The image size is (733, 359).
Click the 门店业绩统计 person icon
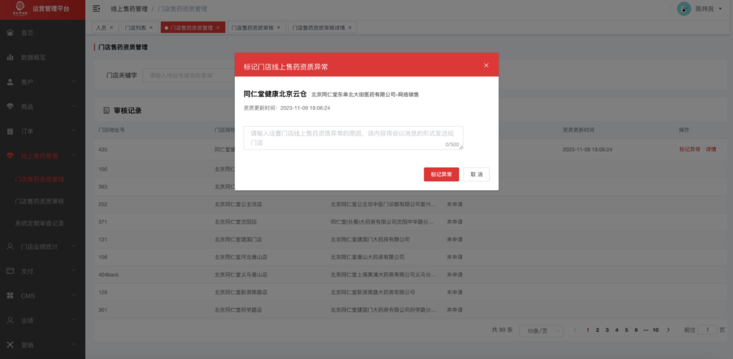tap(10, 246)
